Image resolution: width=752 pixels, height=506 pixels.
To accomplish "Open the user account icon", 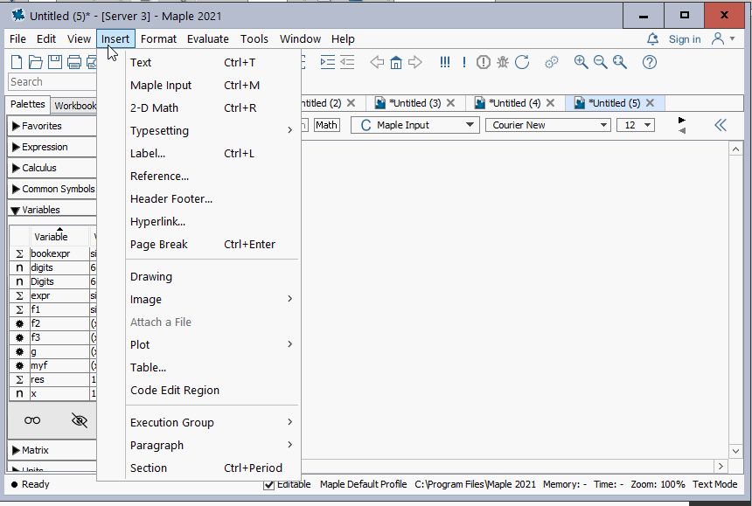I will 718,38.
